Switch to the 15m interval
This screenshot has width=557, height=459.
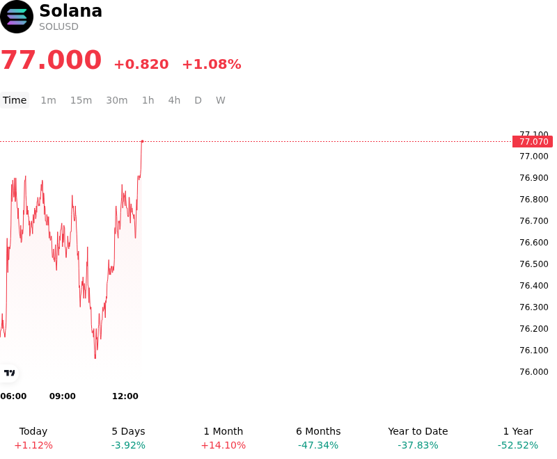(81, 100)
